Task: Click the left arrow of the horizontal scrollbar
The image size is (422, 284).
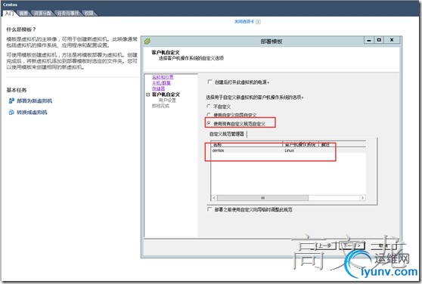Action: tap(214, 198)
